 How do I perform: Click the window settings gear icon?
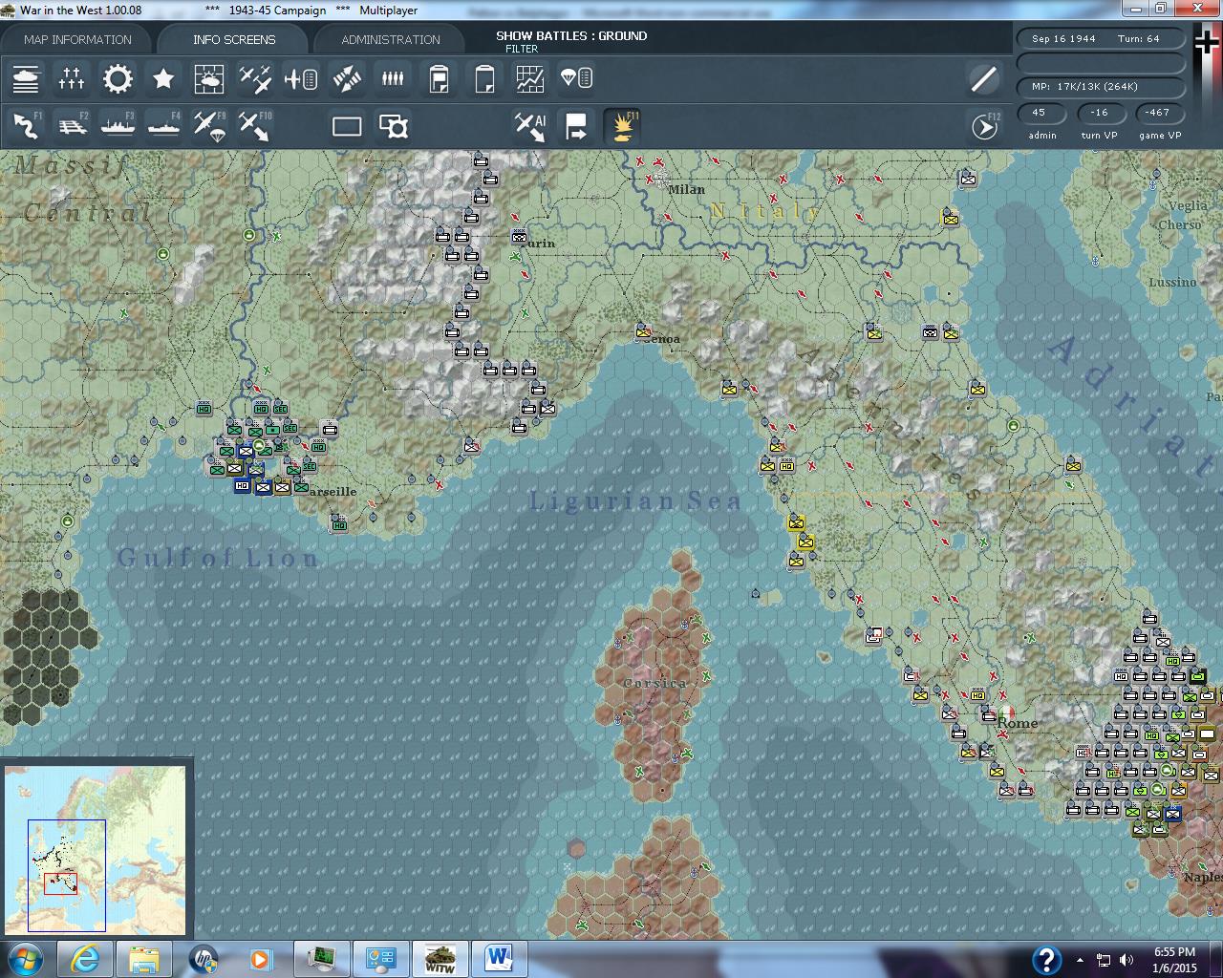tap(393, 126)
